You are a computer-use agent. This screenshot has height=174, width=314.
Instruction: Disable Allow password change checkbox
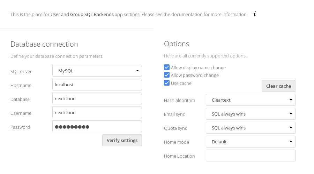(167, 75)
